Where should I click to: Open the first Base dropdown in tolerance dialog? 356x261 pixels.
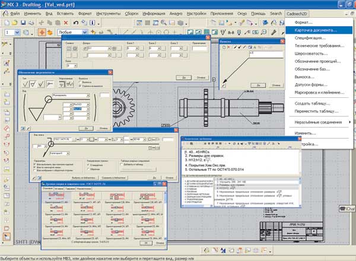136,48
